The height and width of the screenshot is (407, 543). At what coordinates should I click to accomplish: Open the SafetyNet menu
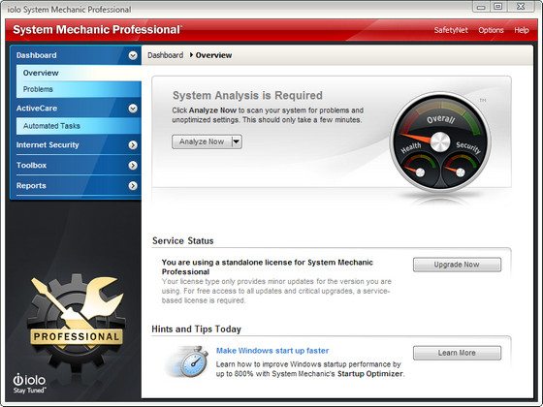pos(451,30)
